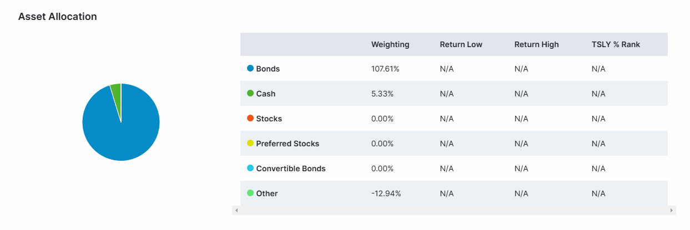Click the light green Other legend dot
The image size is (690, 230).
250,193
